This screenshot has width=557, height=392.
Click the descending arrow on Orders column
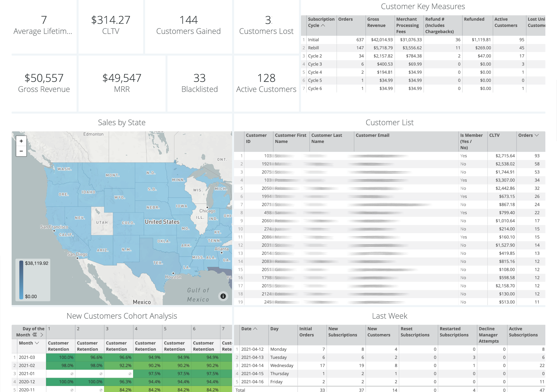[537, 135]
